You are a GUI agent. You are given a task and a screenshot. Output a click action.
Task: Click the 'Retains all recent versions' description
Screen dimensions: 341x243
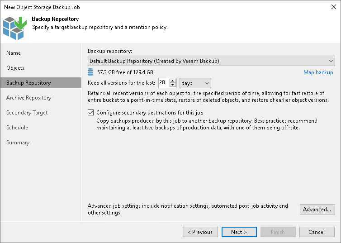click(208, 96)
